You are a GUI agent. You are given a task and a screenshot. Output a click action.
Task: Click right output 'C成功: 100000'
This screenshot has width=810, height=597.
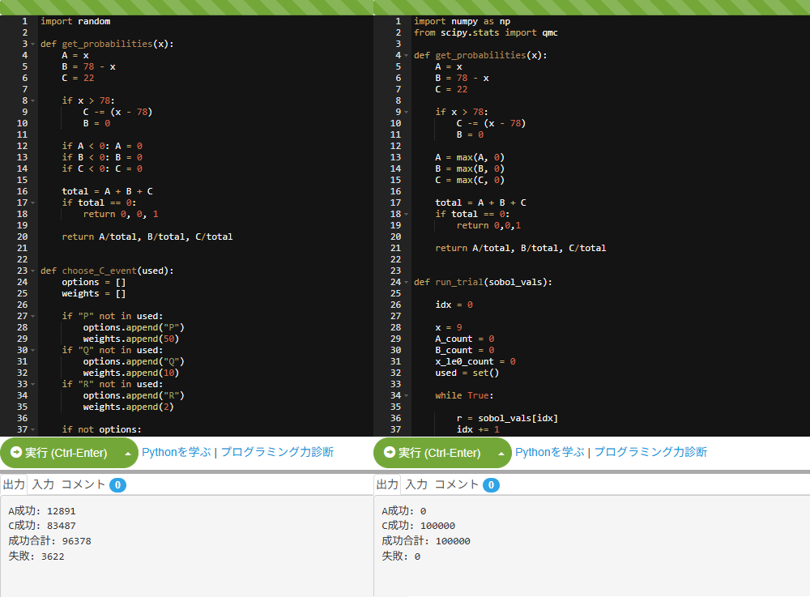[x=419, y=526]
